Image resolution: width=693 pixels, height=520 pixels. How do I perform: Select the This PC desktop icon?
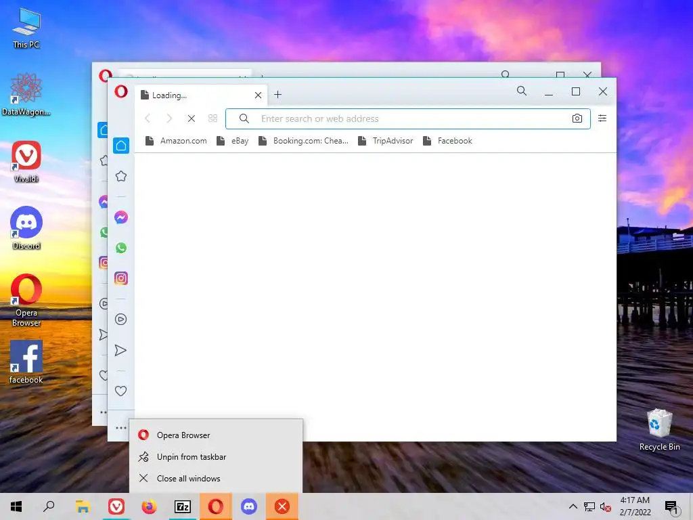coord(26,28)
